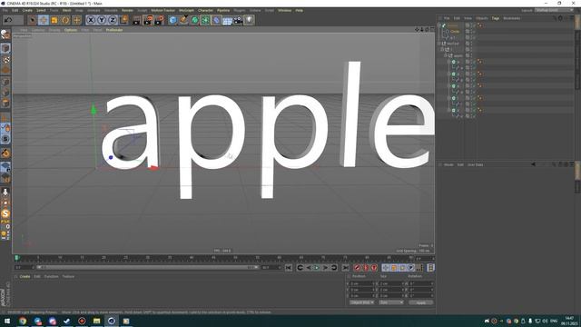Click the Camera icon in the toolbar
Viewport: 581px width, 327px height.
point(238,20)
